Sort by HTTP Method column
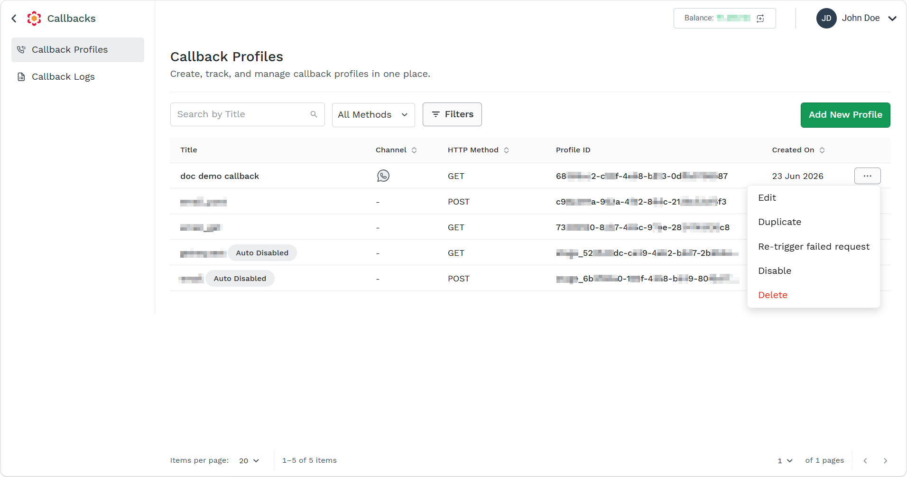The height and width of the screenshot is (477, 907). 506,150
